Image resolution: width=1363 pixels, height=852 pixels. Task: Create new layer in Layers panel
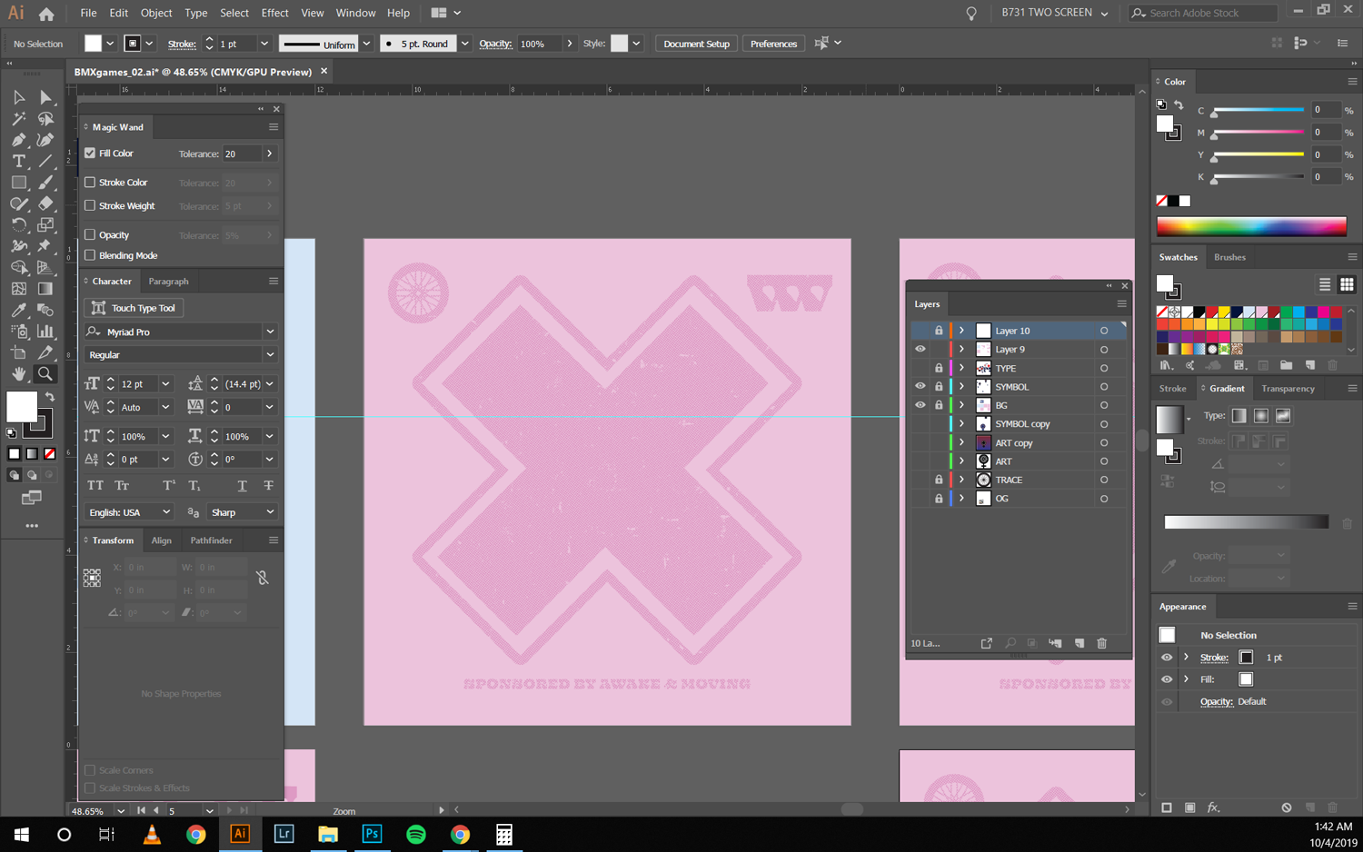pos(1079,643)
